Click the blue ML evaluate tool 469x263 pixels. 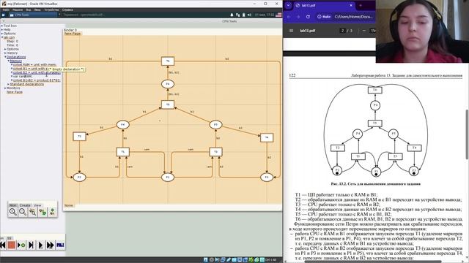tap(60, 245)
